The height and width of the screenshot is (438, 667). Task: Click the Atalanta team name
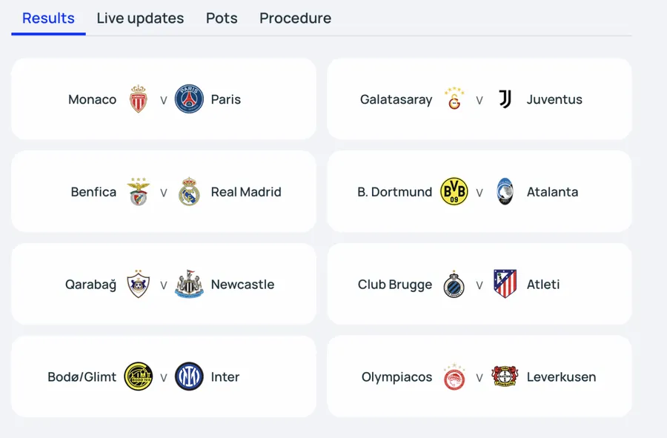pyautogui.click(x=552, y=192)
